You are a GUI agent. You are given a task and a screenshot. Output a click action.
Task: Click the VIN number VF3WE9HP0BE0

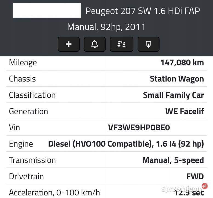click(x=139, y=128)
